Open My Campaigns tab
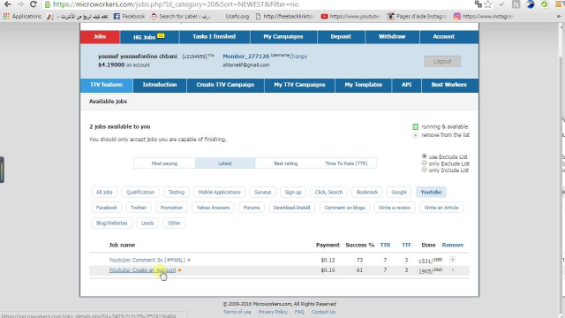The height and width of the screenshot is (318, 565). (283, 37)
